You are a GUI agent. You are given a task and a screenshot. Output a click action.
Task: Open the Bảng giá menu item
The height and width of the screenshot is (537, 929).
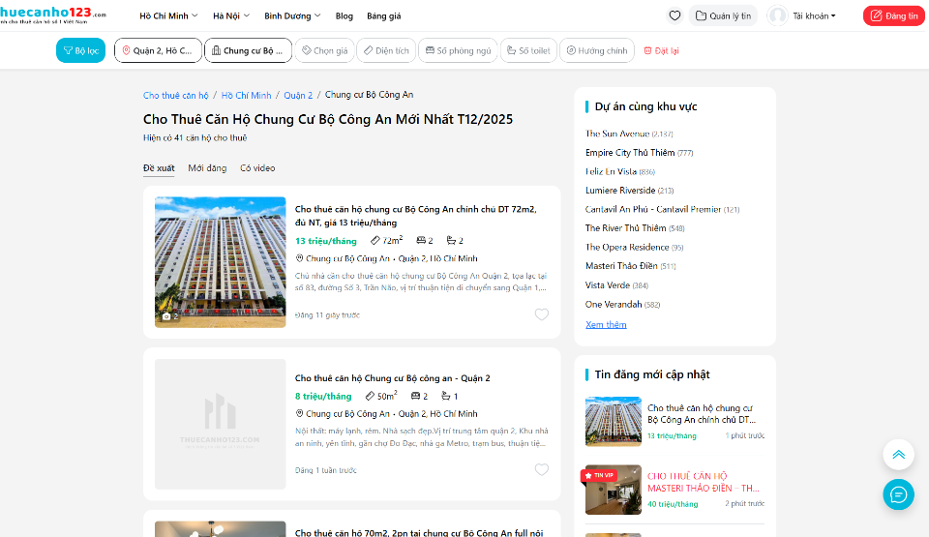(384, 16)
